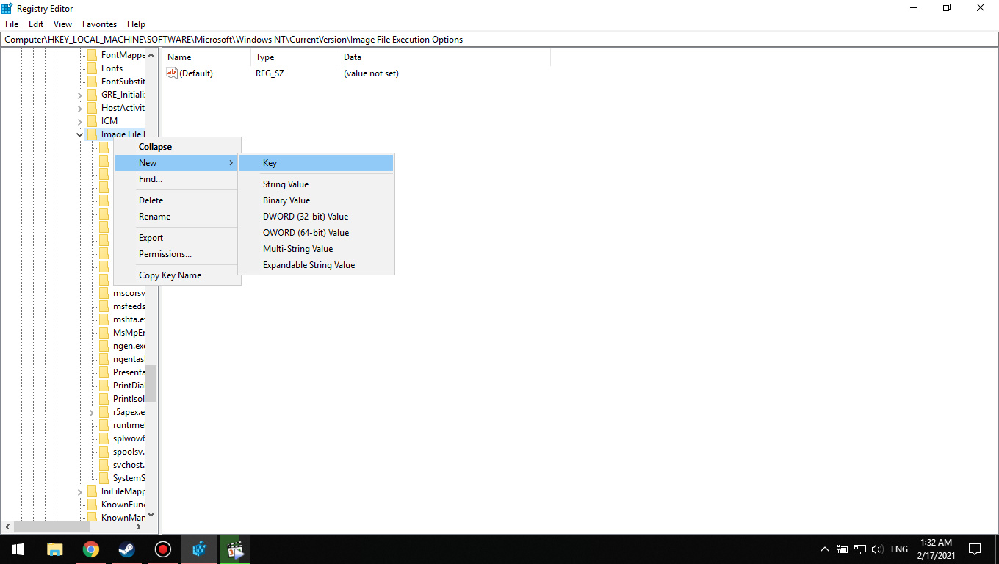This screenshot has width=999, height=564.
Task: Open the Windows Start menu
Action: tap(18, 549)
